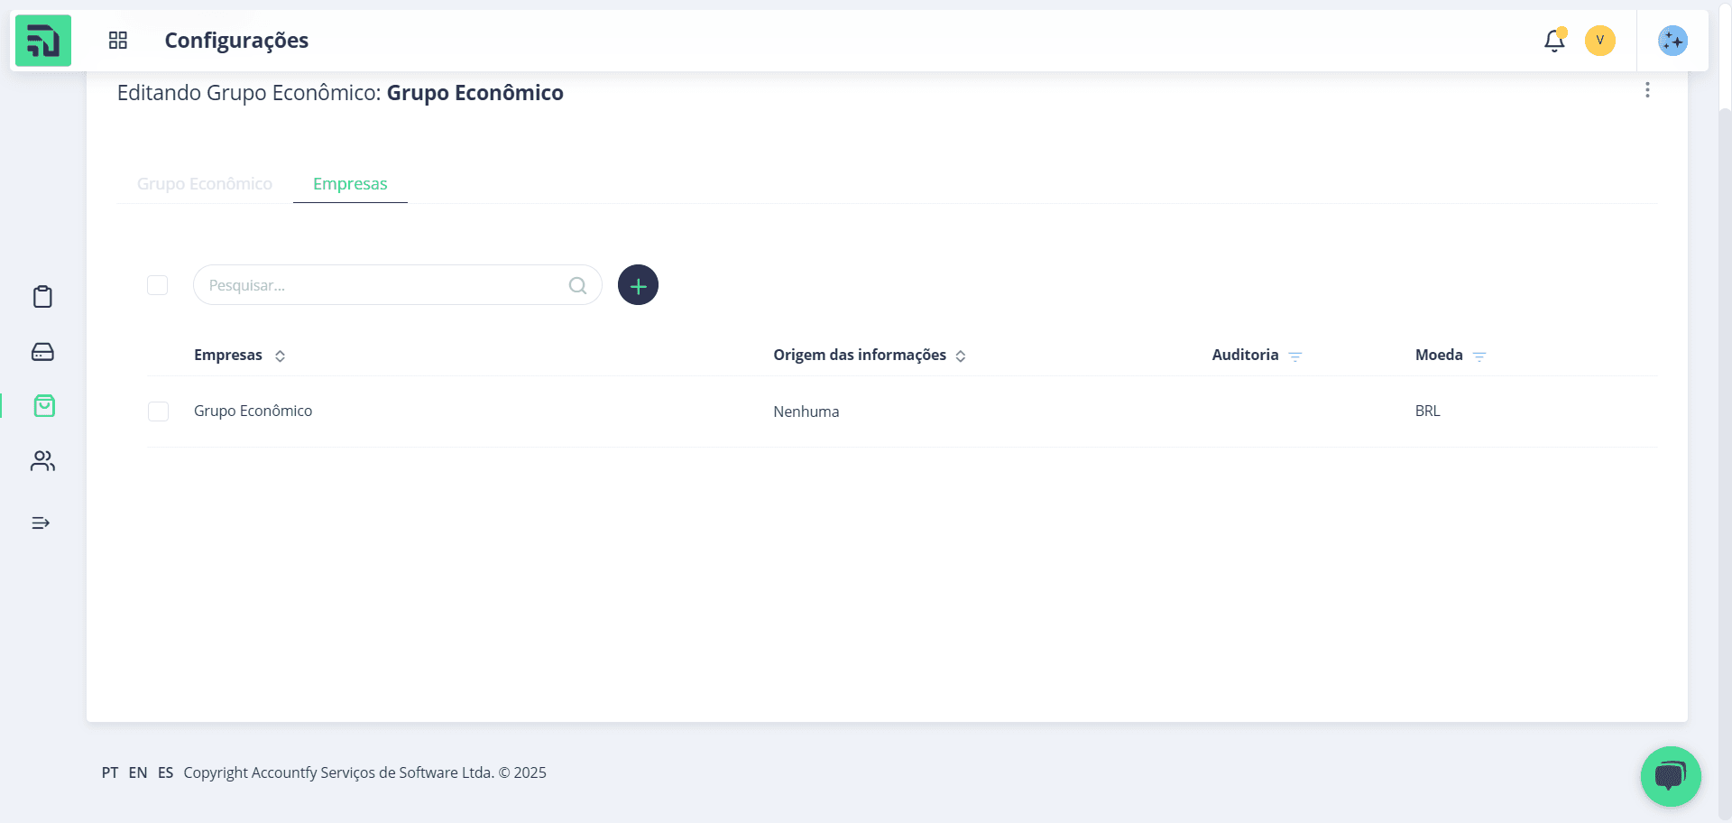This screenshot has width=1732, height=823.
Task: Switch language to PT
Action: tap(110, 772)
